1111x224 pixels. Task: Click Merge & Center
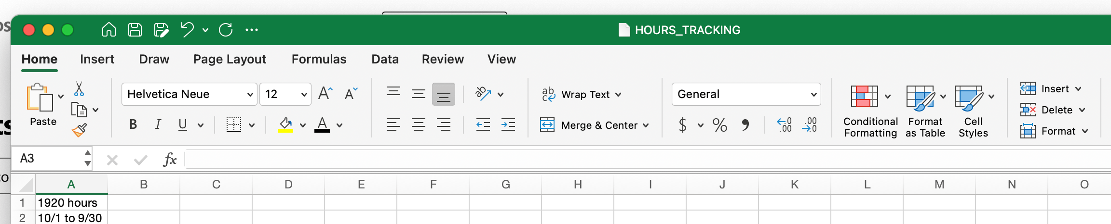pyautogui.click(x=589, y=125)
